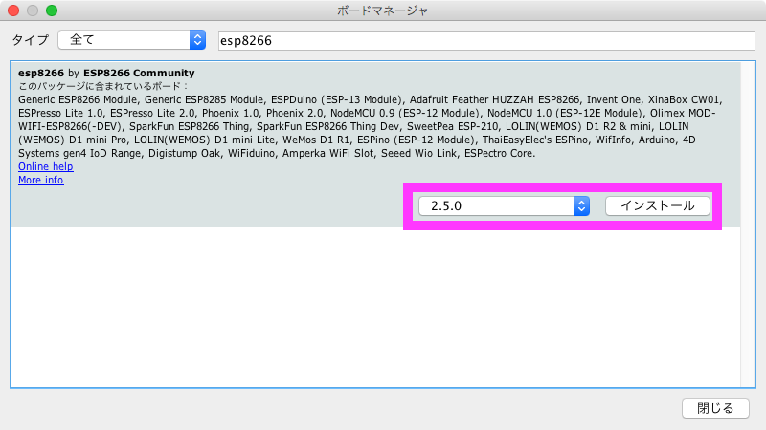Open the 2.5.0 version dropdown
The height and width of the screenshot is (430, 766).
pos(504,205)
